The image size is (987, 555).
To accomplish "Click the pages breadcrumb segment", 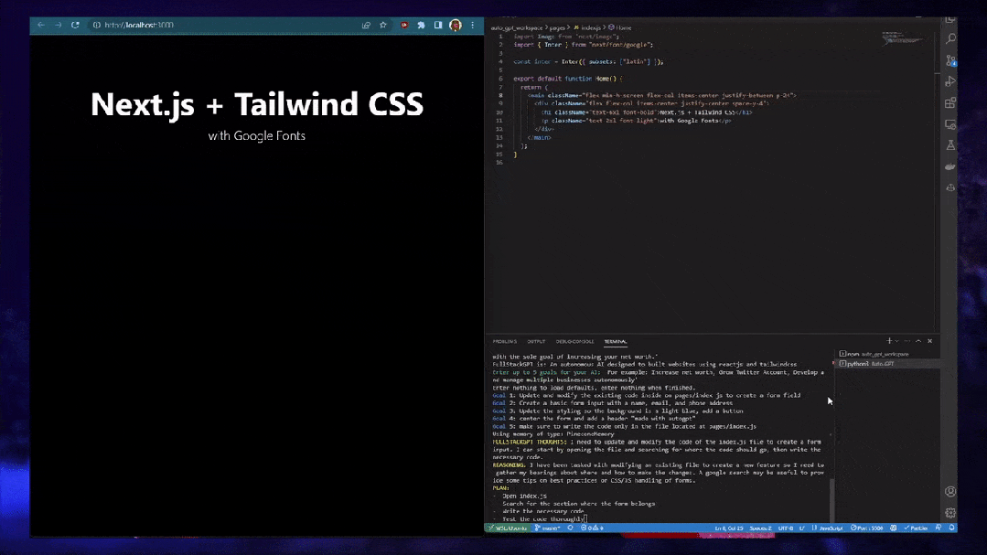I will 557,27.
